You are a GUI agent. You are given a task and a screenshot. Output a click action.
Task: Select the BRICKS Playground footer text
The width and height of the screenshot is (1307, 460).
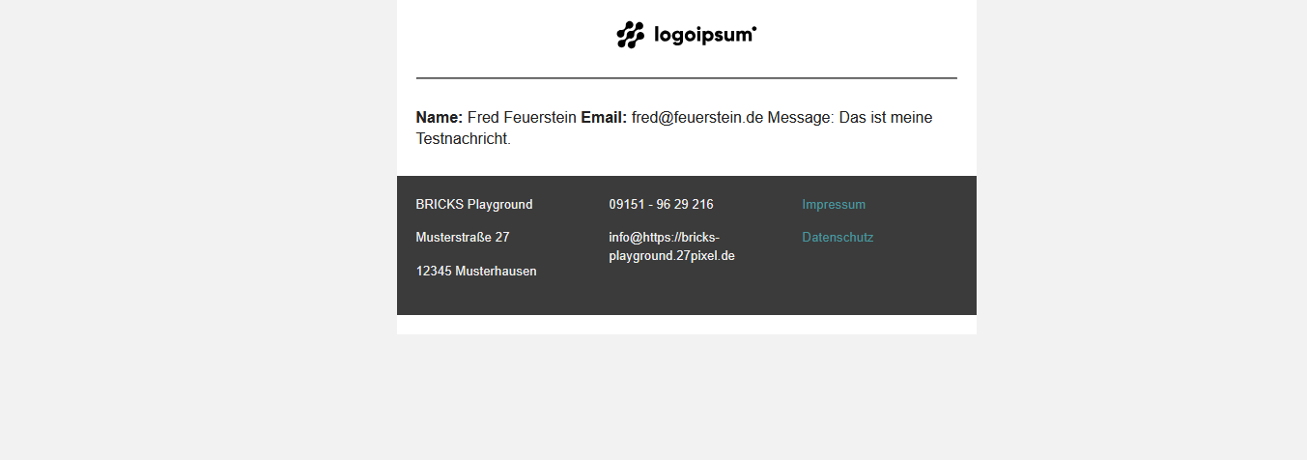473,205
